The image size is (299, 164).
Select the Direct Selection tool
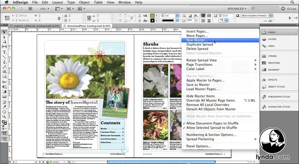(4, 37)
